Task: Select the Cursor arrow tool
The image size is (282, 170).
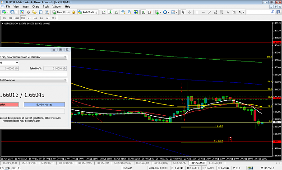Action: point(183,12)
